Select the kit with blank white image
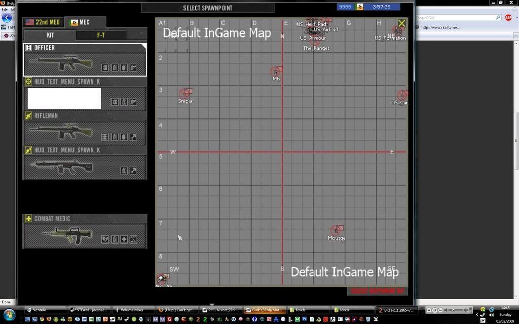This screenshot has width=519, height=324. pos(64,98)
